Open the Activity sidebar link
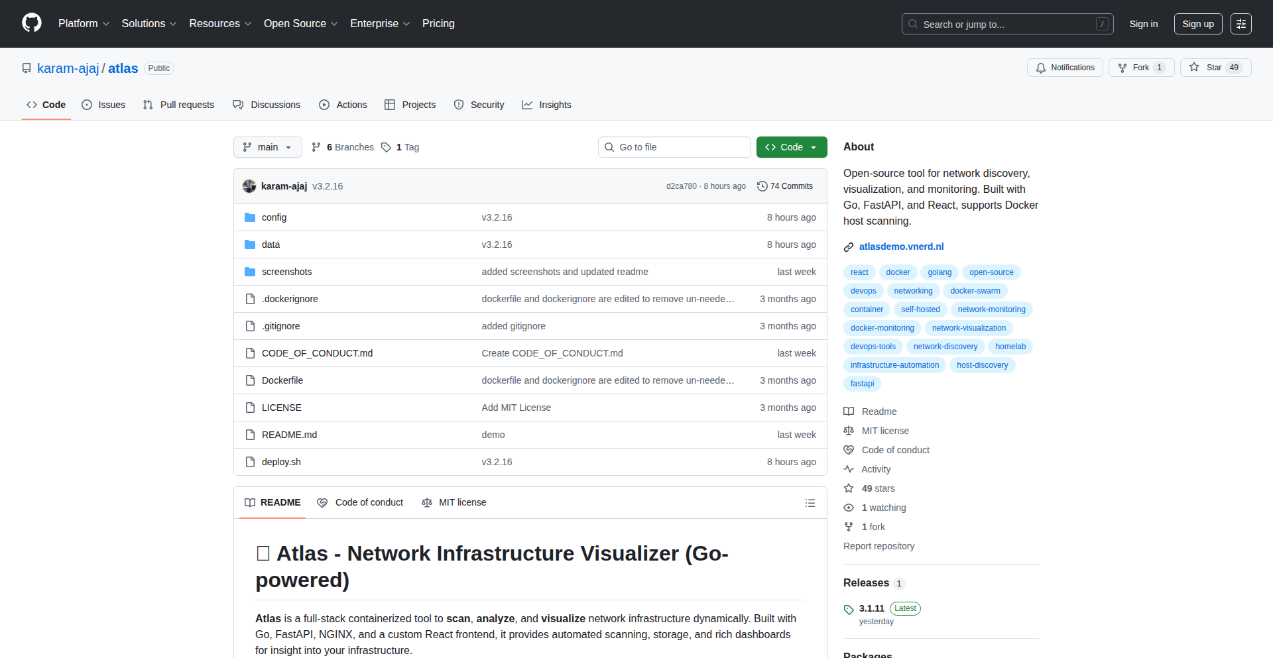Viewport: 1273px width, 658px height. (867, 469)
